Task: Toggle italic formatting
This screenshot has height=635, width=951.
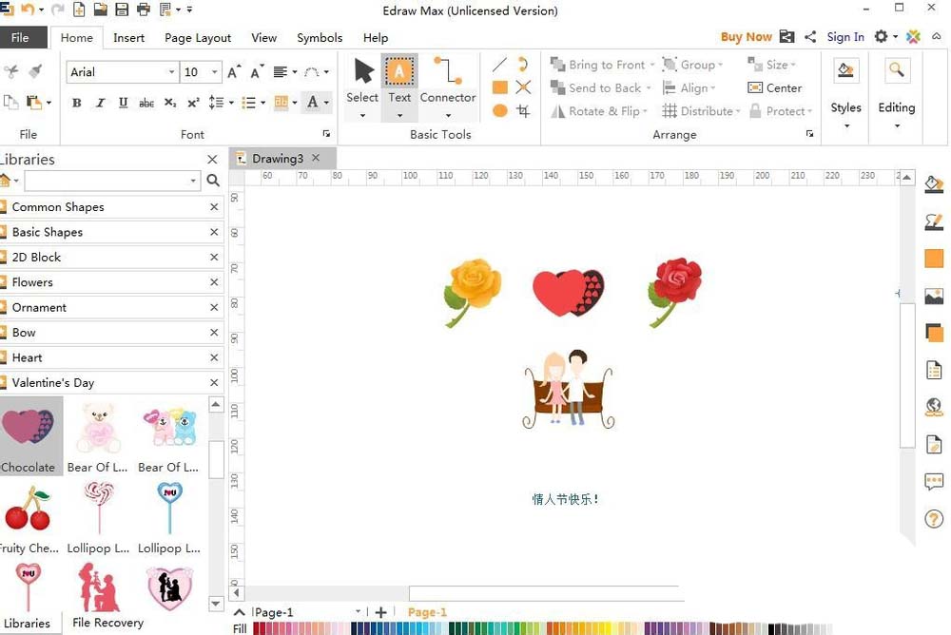Action: click(100, 103)
